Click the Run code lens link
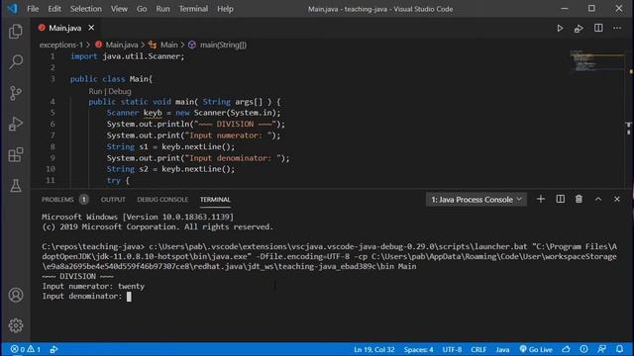Image resolution: width=634 pixels, height=356 pixels. (95, 91)
